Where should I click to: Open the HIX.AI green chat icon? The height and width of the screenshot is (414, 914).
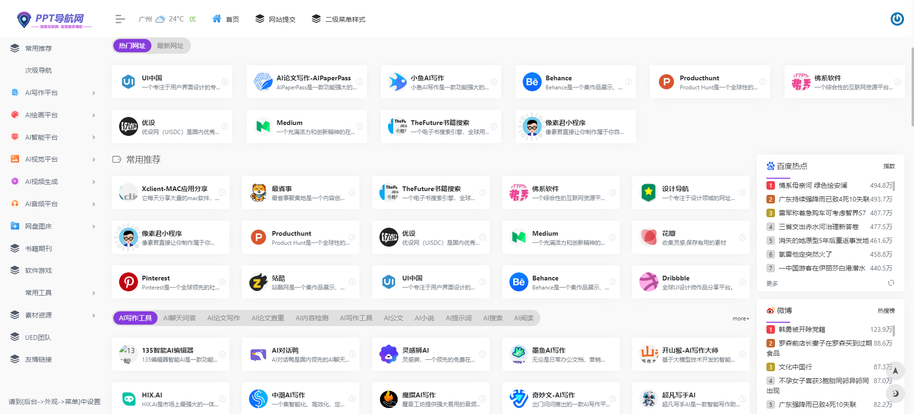128,399
